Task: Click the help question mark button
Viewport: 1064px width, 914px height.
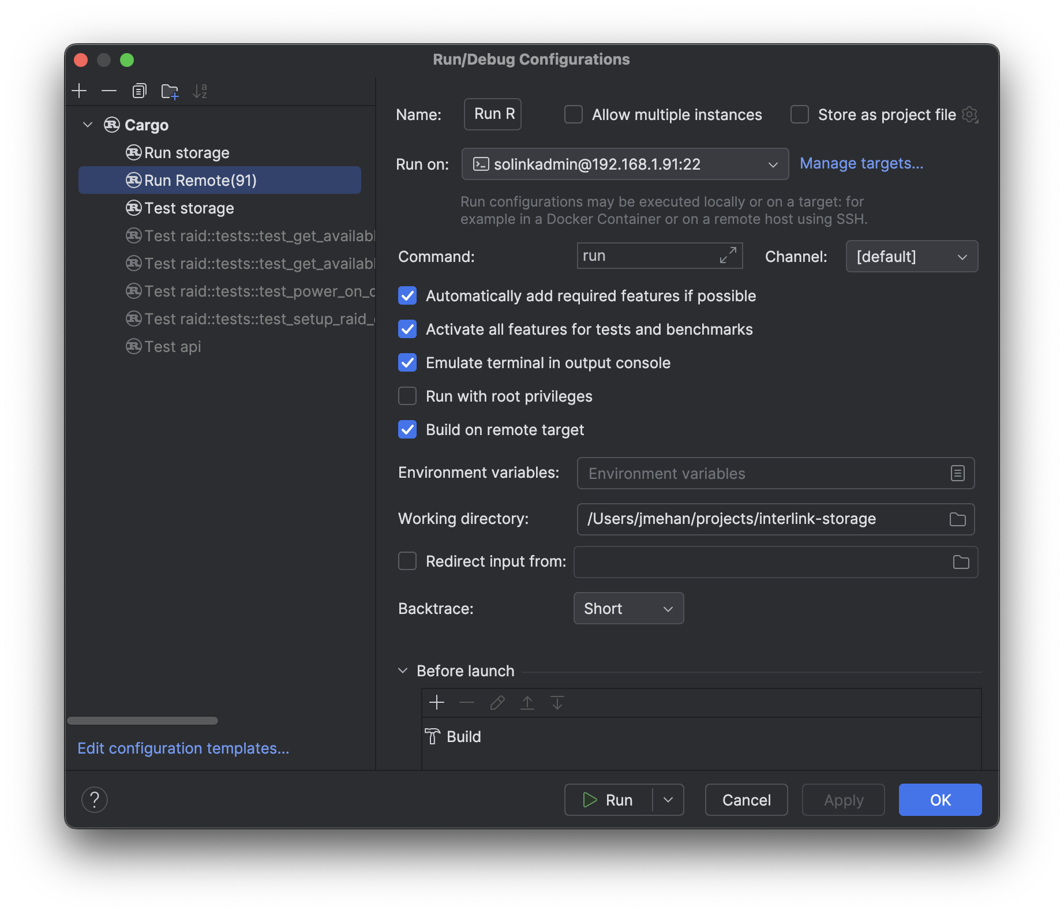Action: pyautogui.click(x=95, y=800)
